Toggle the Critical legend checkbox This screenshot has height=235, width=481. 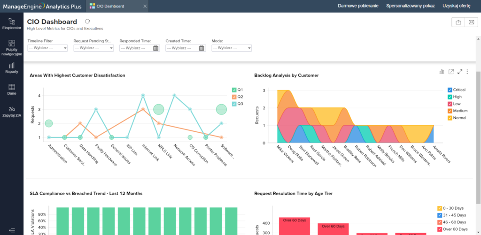(450, 90)
